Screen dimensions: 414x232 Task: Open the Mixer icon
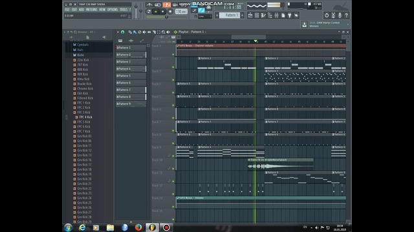tap(276, 15)
